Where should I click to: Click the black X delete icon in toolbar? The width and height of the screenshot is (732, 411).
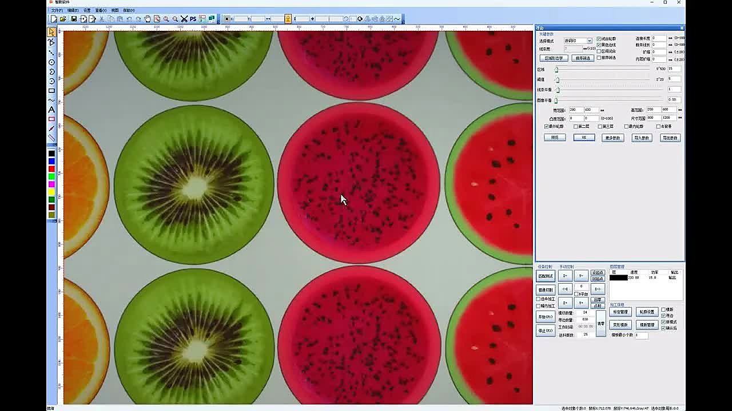[184, 19]
